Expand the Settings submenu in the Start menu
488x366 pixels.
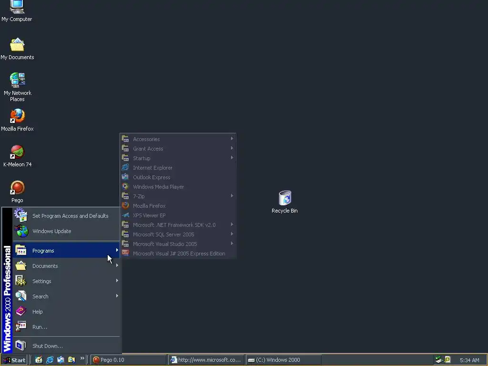pyautogui.click(x=66, y=281)
